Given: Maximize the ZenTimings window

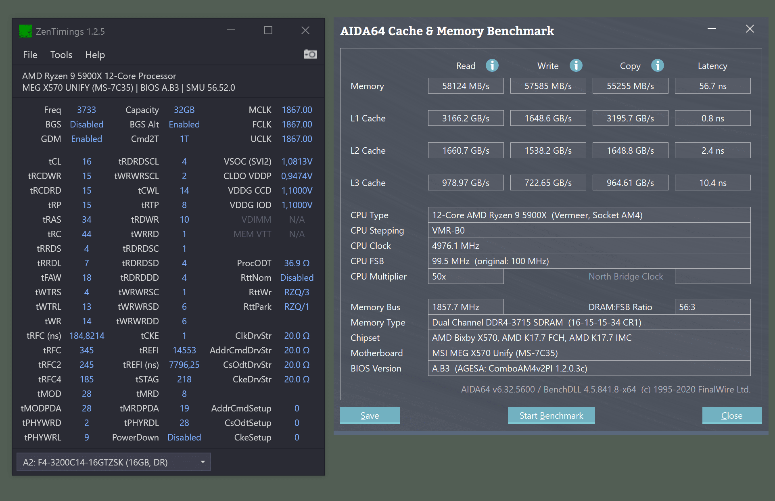Looking at the screenshot, I should (x=268, y=31).
